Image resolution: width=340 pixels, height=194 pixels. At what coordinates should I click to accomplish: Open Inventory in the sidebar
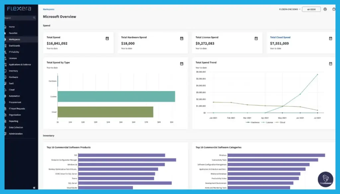pos(13,71)
